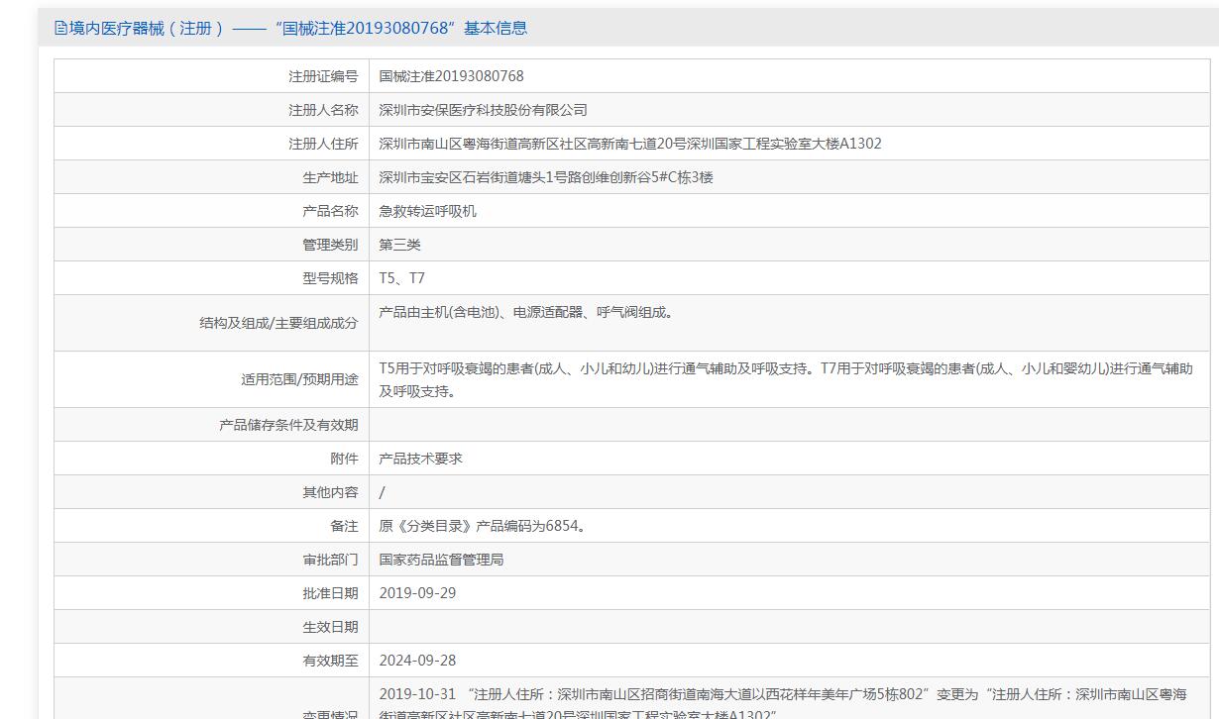Click the 备注 label
1219x719 pixels.
(344, 526)
